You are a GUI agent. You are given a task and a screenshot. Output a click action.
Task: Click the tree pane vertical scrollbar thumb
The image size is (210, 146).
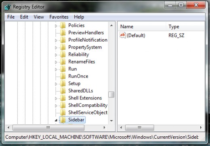point(111,95)
